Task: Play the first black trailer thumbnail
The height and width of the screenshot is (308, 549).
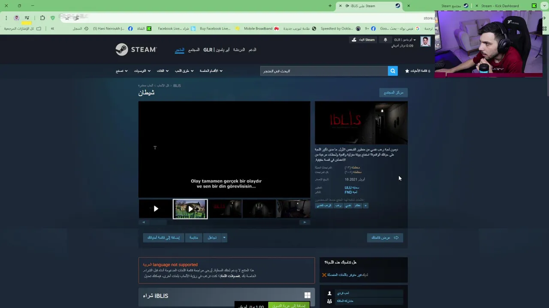Action: coord(155,209)
